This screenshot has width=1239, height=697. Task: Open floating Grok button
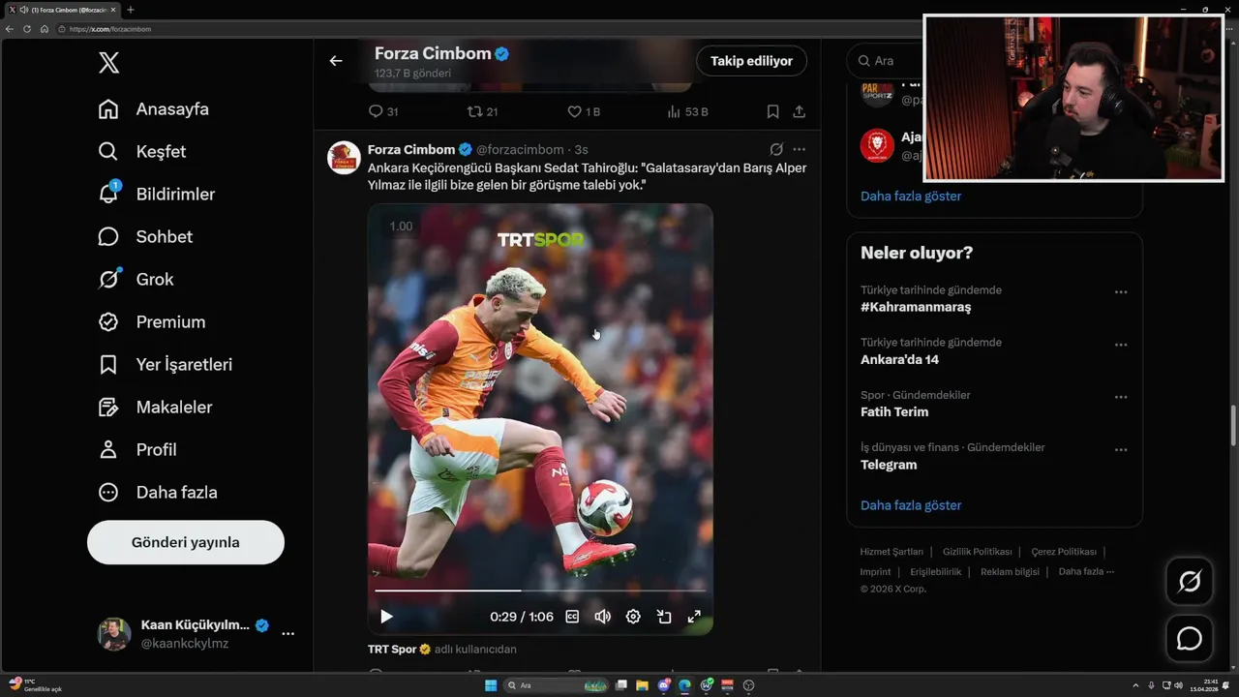1189,582
